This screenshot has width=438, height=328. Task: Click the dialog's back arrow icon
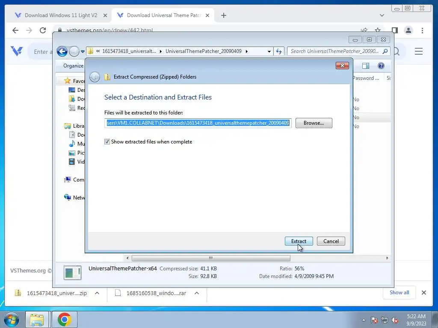click(95, 77)
